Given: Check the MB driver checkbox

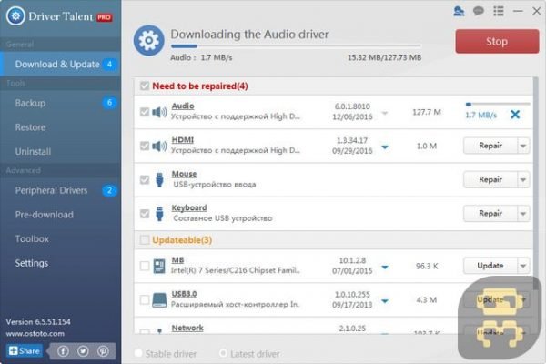Looking at the screenshot, I should (145, 266).
